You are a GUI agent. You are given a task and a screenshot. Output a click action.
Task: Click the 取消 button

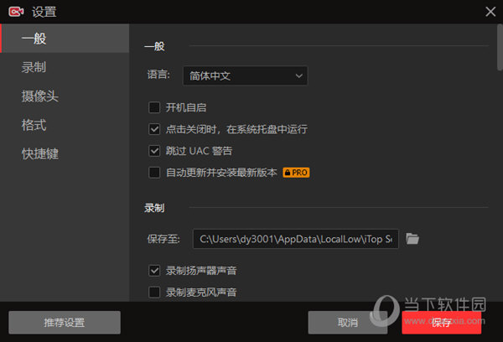347,323
